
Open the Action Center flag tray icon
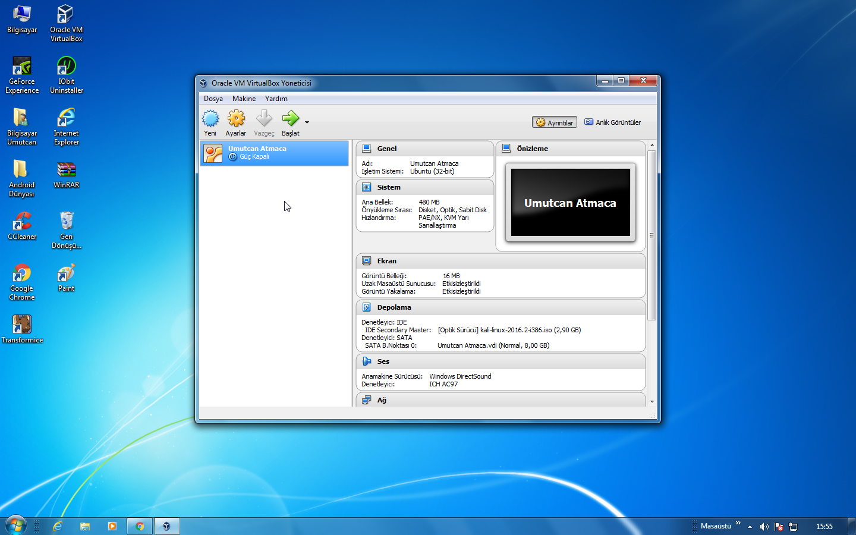[779, 527]
